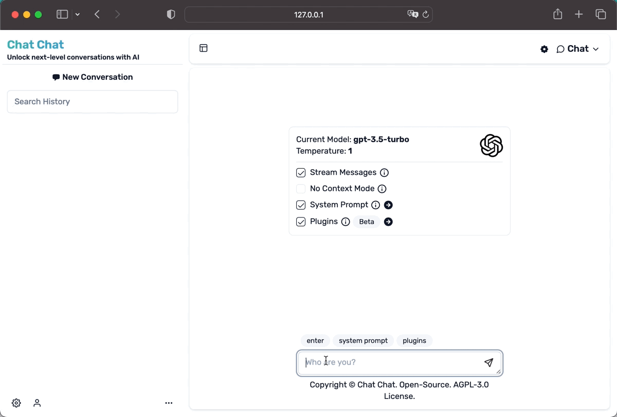Click the Stream Messages info icon

pyautogui.click(x=384, y=173)
